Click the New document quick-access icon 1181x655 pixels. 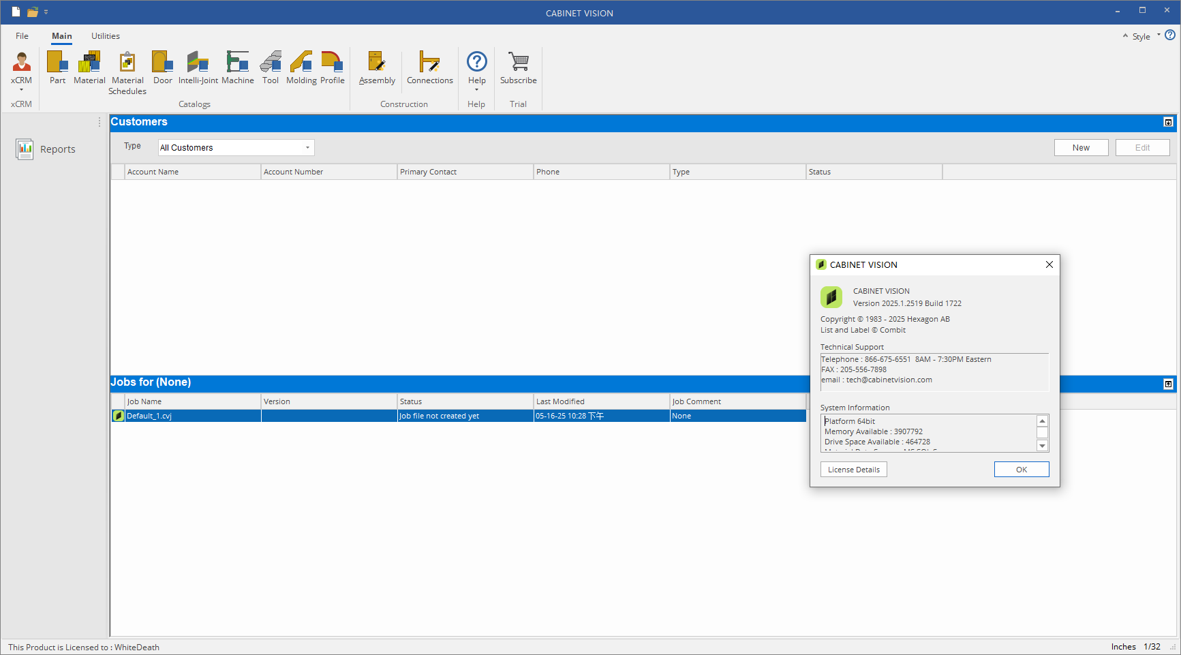click(x=16, y=12)
